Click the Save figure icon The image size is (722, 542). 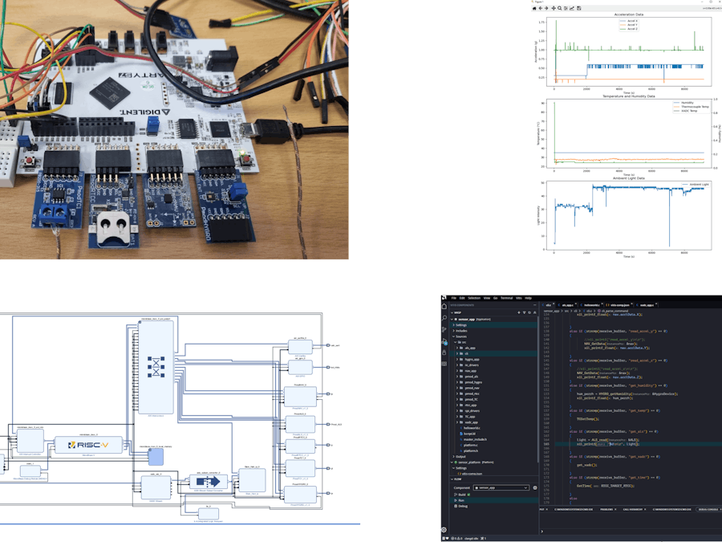(578, 8)
